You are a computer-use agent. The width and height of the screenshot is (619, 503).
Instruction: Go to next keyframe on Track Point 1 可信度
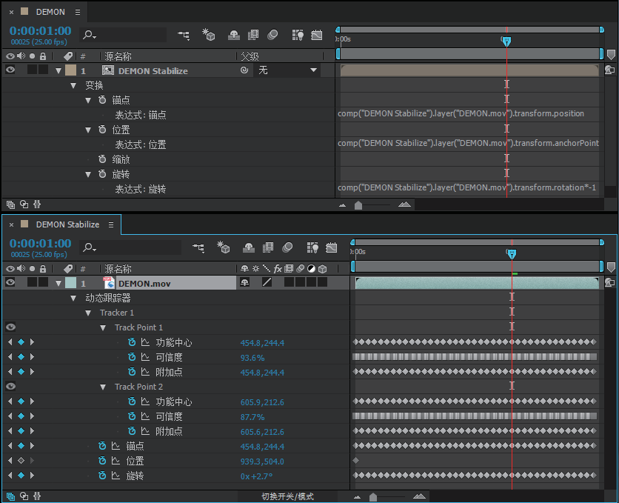33,357
